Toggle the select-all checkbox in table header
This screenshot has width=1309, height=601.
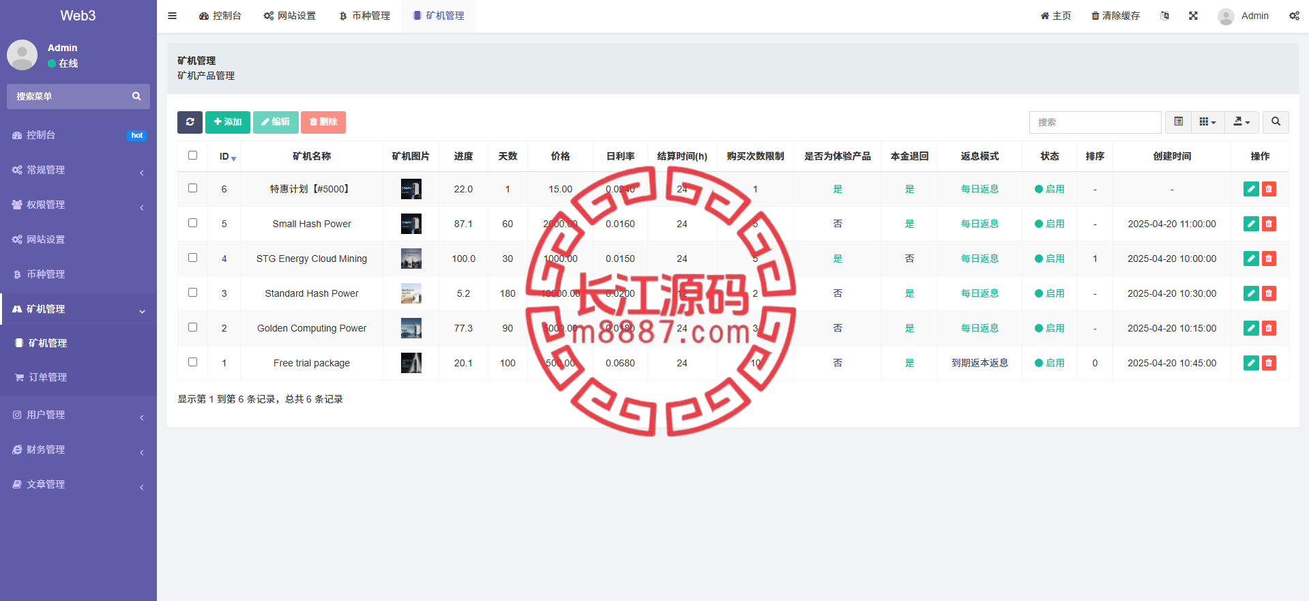pyautogui.click(x=192, y=156)
